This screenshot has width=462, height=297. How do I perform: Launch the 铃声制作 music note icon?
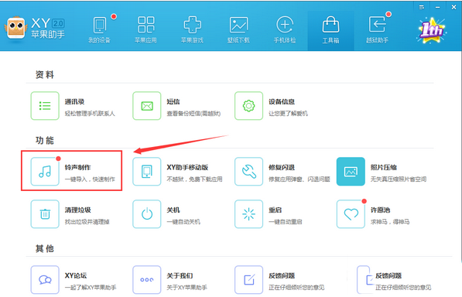[45, 171]
